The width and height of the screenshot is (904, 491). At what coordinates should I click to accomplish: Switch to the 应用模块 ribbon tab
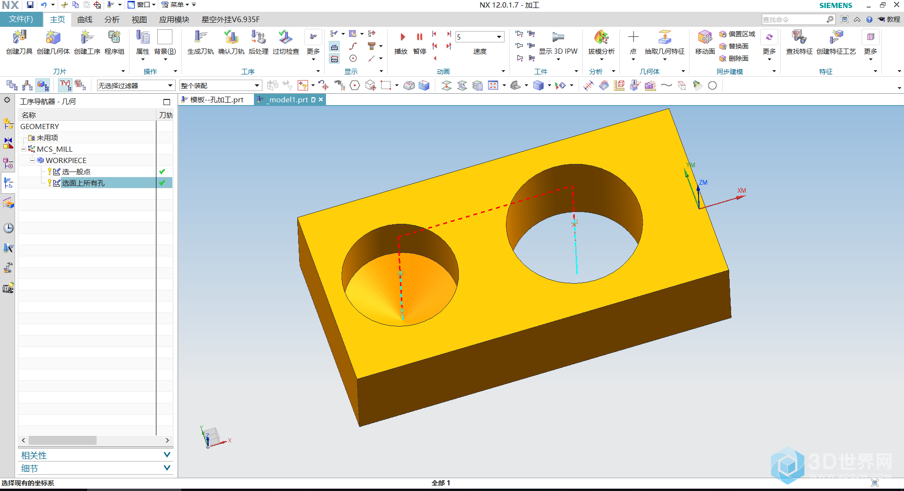click(174, 19)
